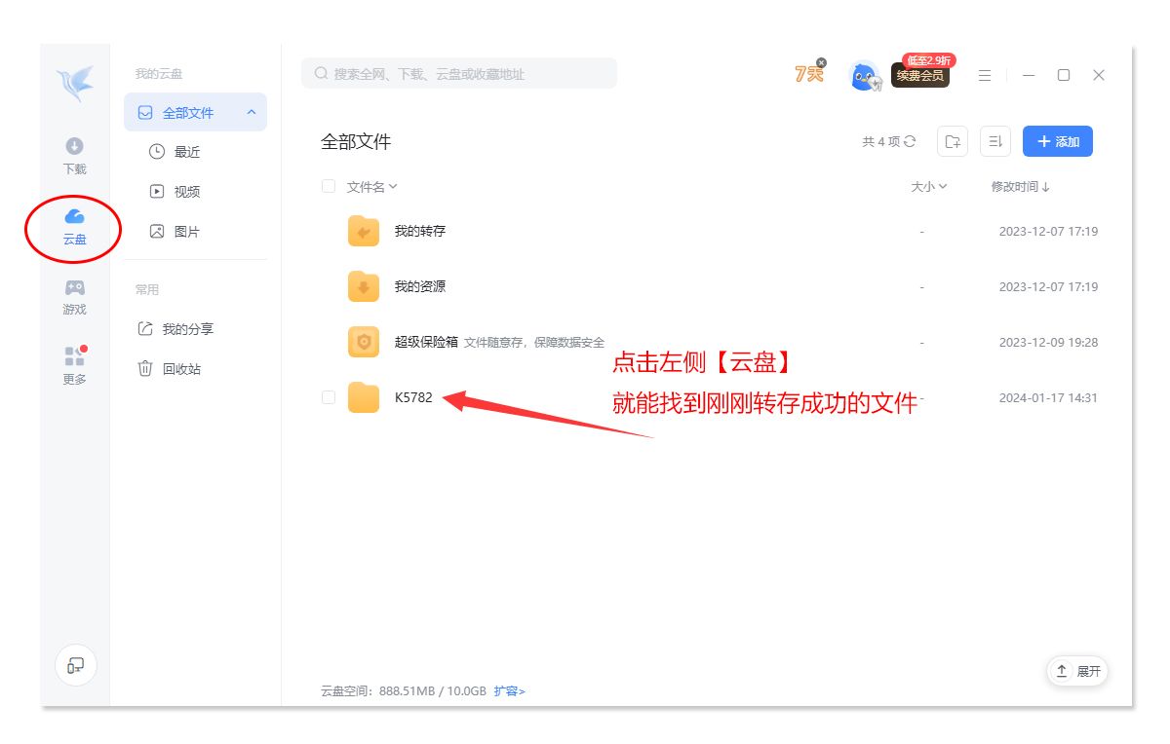Viewport: 1170px width, 744px height.
Task: Click the device icon at bottom left
Action: tap(75, 665)
